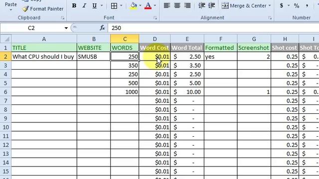Select cell 'What CPU should I buy'

pyautogui.click(x=44, y=57)
